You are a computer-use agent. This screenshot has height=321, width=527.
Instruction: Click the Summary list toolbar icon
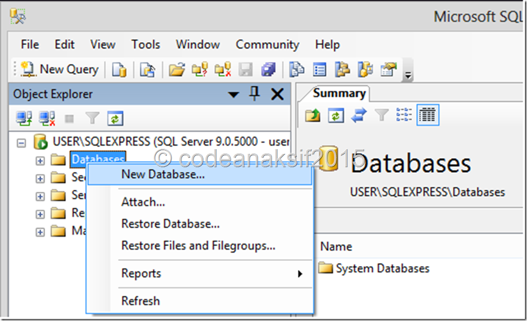click(319, 70)
